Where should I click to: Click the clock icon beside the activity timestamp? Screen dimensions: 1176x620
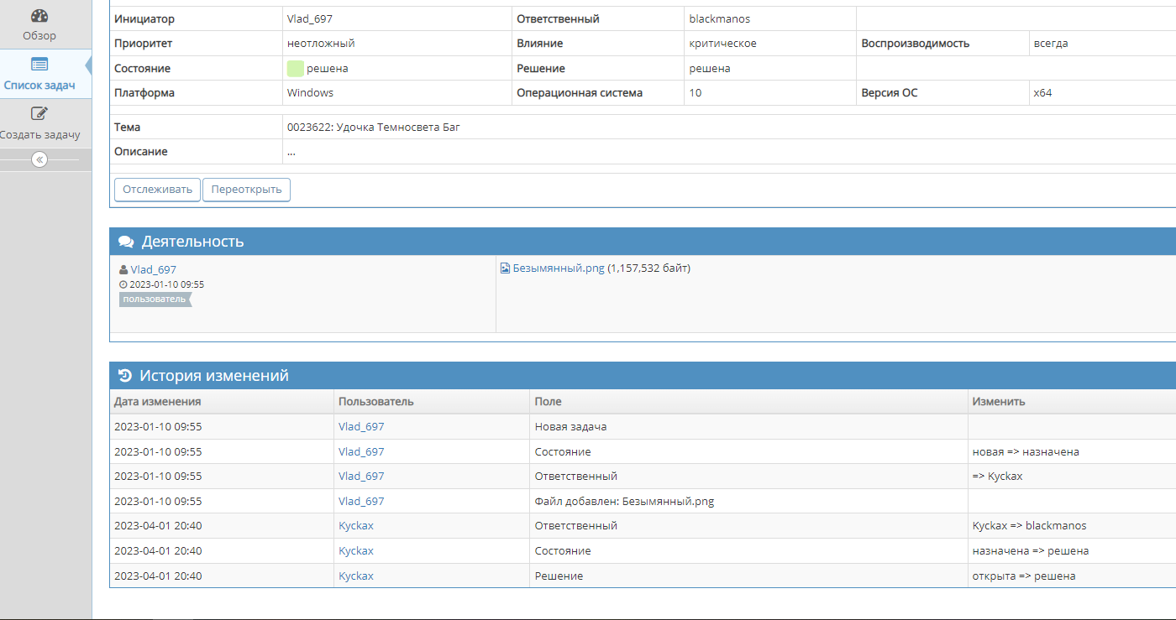click(123, 284)
